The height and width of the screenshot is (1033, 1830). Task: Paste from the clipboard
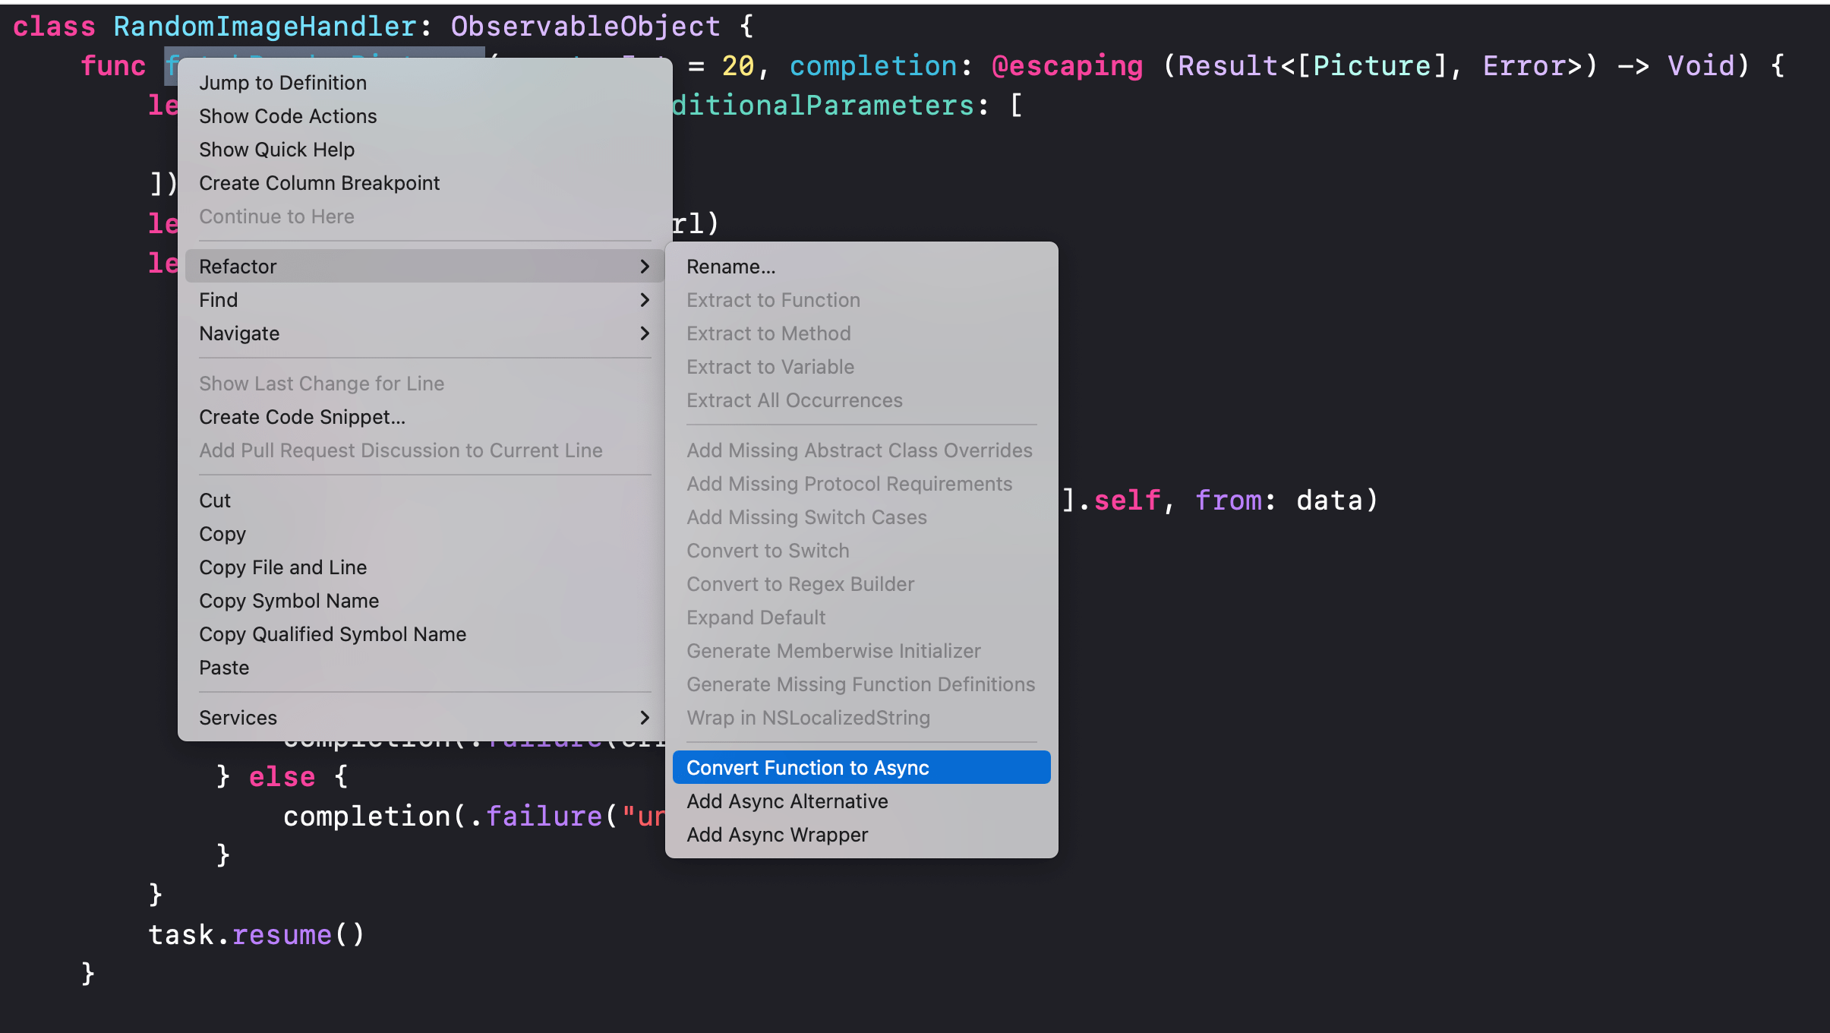[223, 667]
